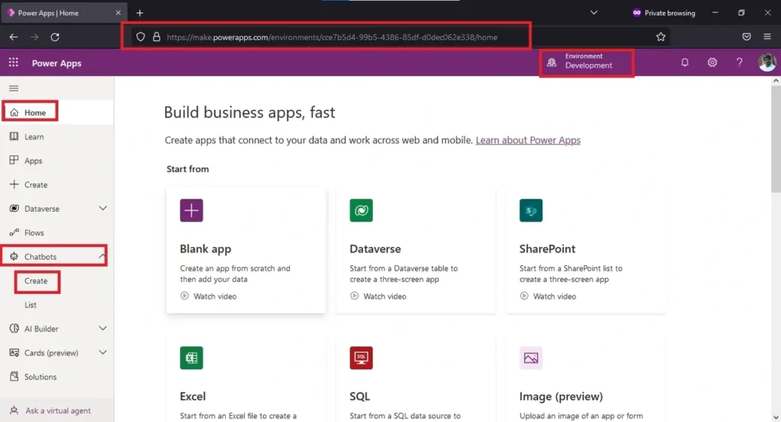This screenshot has width=781, height=422.
Task: Click the Image (preview) card icon
Action: 531,358
